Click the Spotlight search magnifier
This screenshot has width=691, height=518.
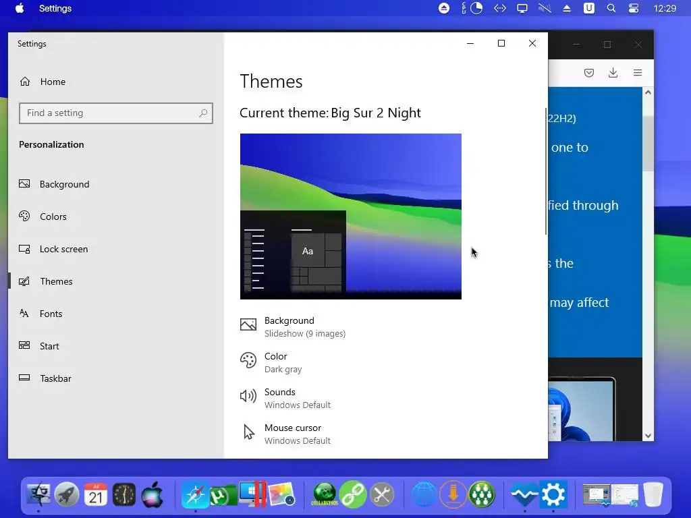611,8
